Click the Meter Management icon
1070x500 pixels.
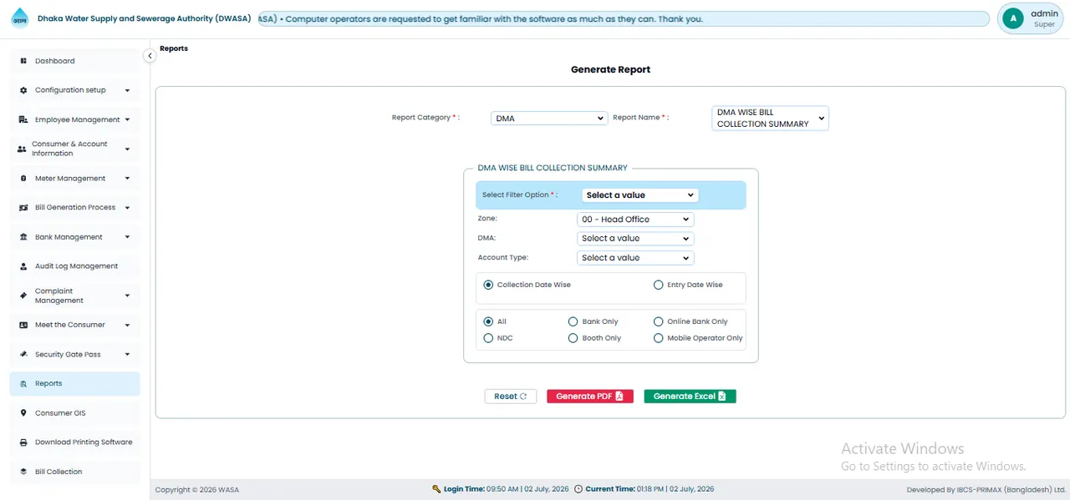23,179
